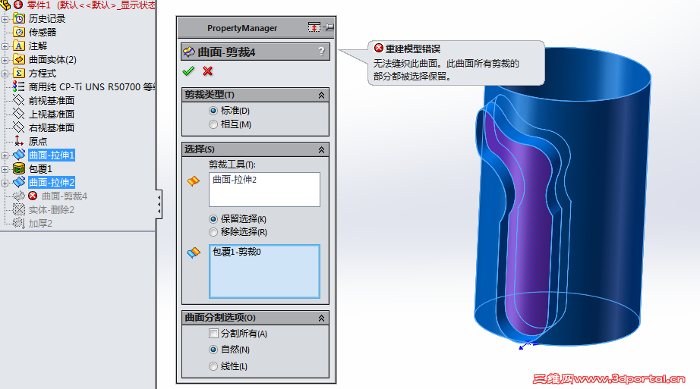700x389 pixels.
Task: Expand the 曲面-拉伸1 tree node
Action: click(5, 155)
